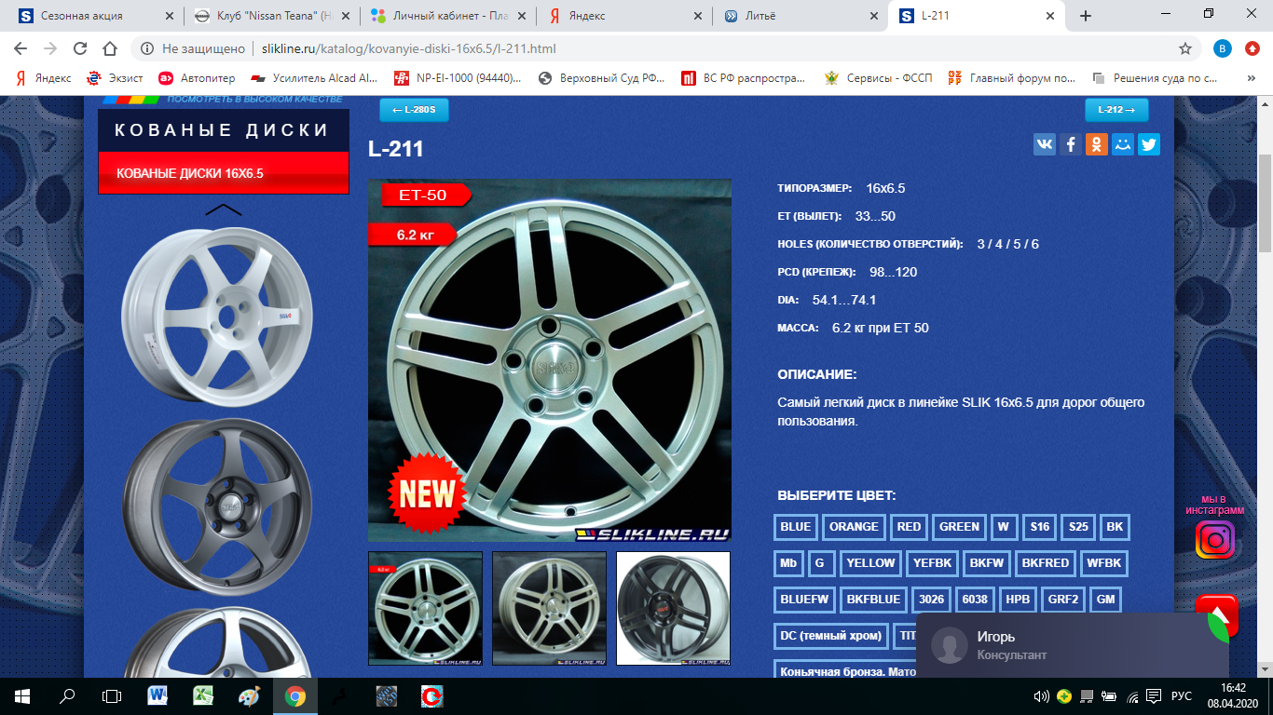The width and height of the screenshot is (1273, 715).
Task: Open the КОВАНЫЕ ДИСКИ 16X6.5 category
Action: pyautogui.click(x=224, y=173)
